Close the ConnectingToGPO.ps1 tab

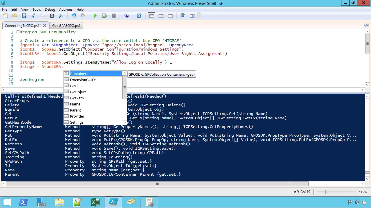[x=44, y=25]
